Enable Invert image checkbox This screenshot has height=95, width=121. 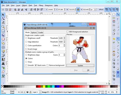26,49
